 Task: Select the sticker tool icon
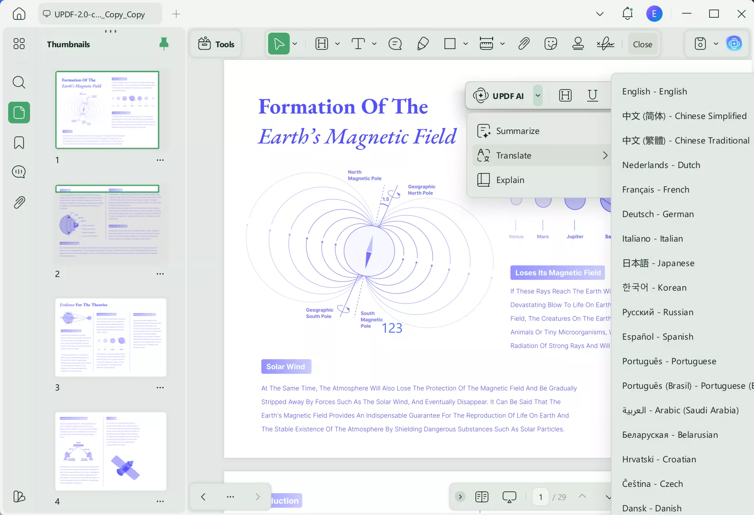[550, 44]
